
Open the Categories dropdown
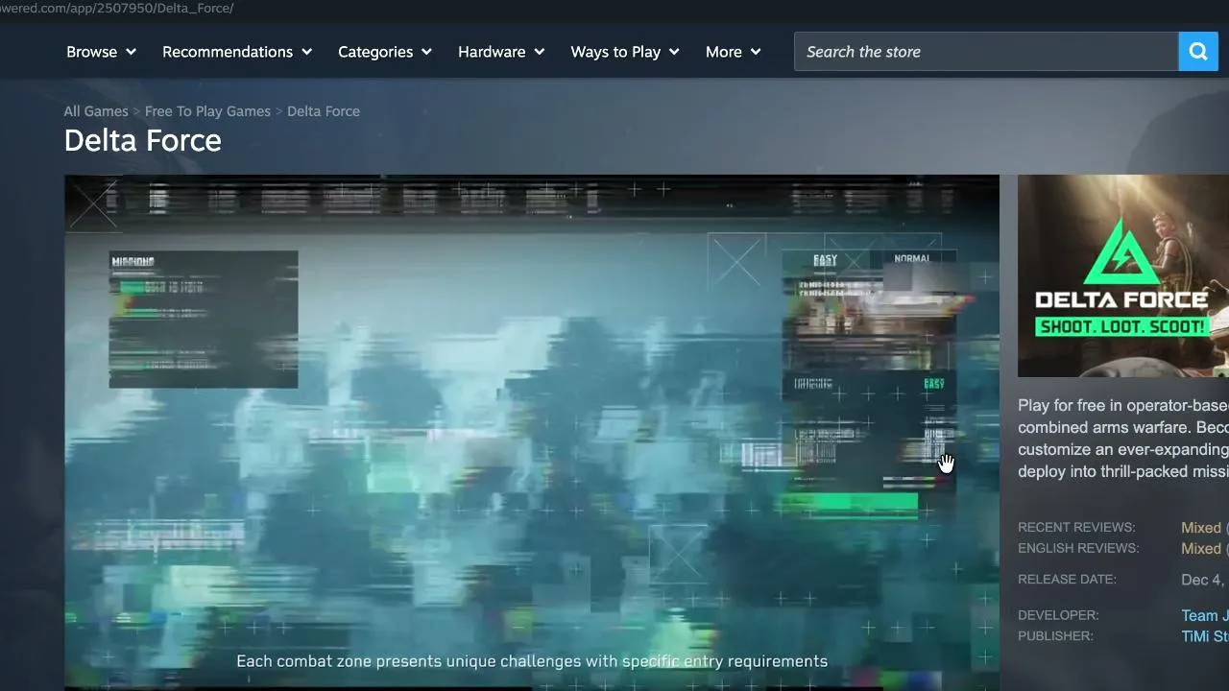[385, 52]
